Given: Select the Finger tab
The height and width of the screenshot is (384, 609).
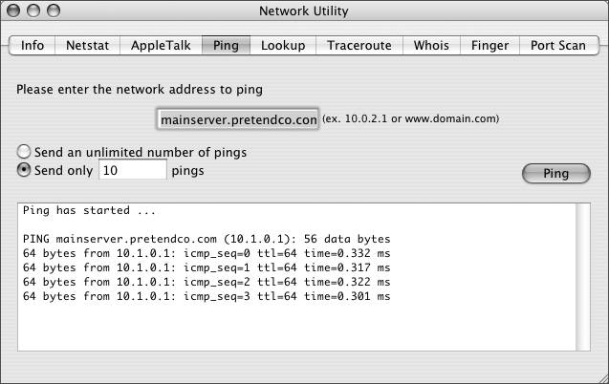Looking at the screenshot, I should (489, 46).
